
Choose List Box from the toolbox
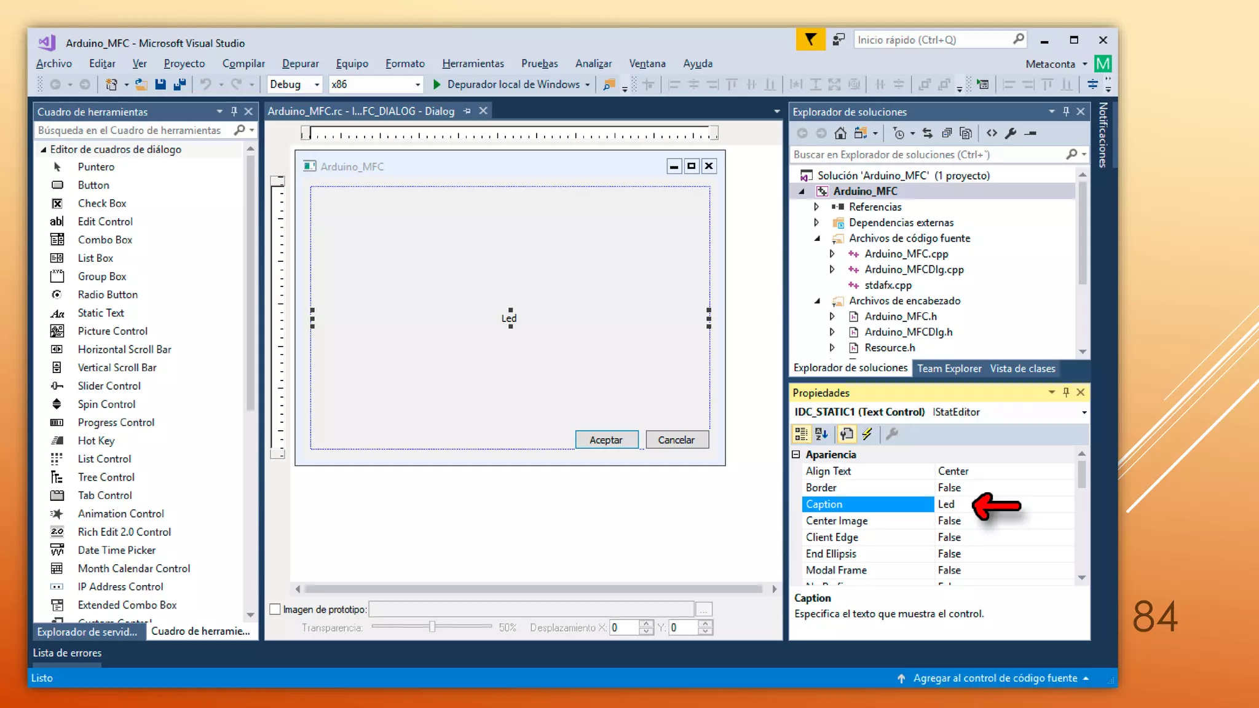[95, 258]
